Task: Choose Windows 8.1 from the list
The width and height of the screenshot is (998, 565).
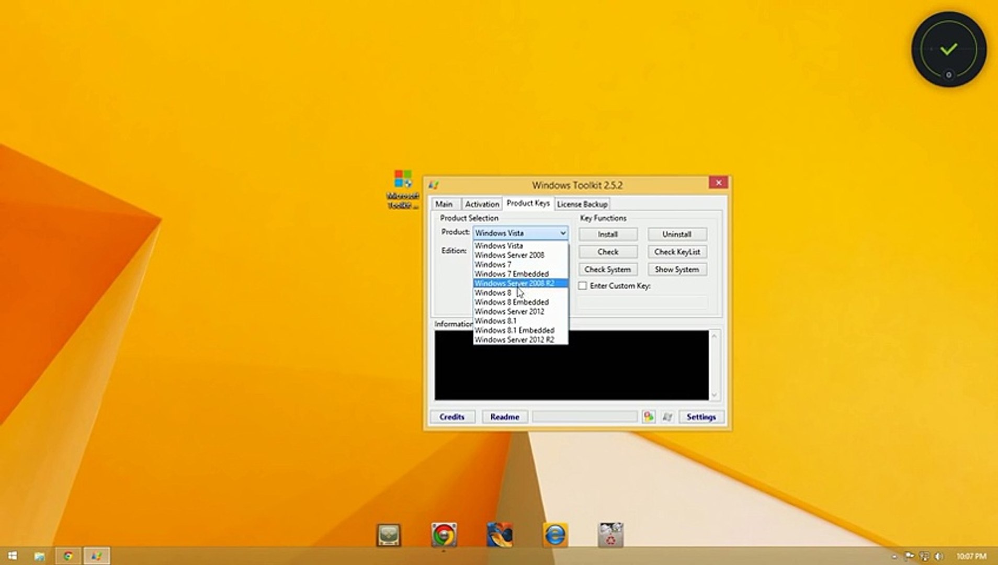Action: [520, 321]
